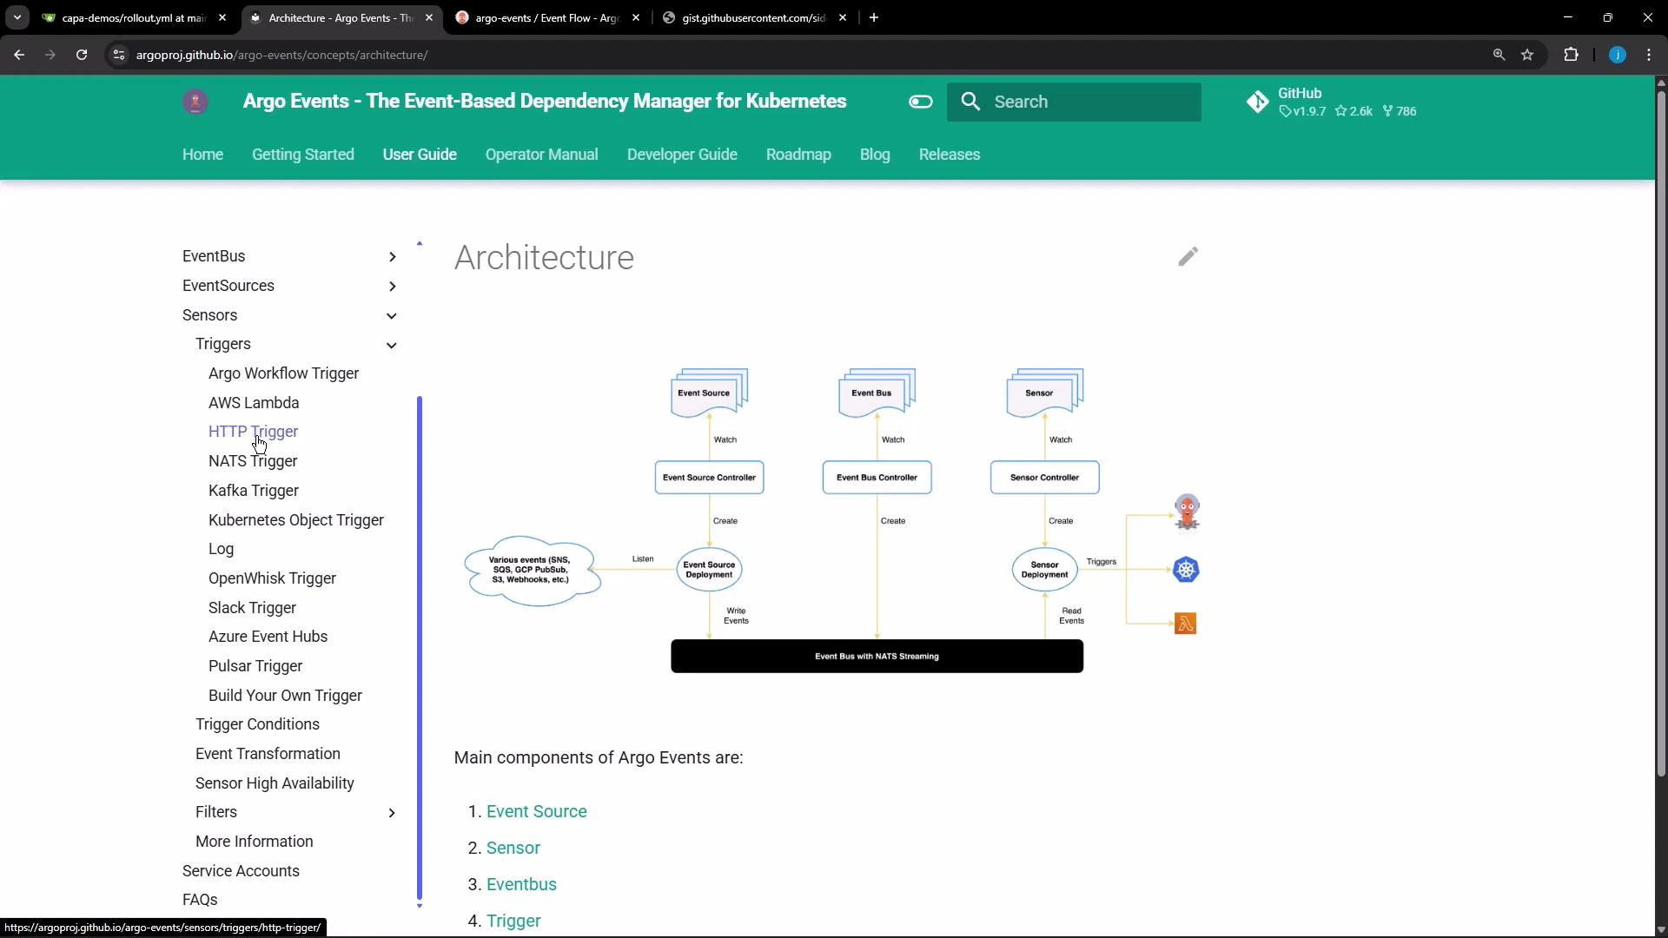Open the Getting Started navigation tab

[x=303, y=155]
